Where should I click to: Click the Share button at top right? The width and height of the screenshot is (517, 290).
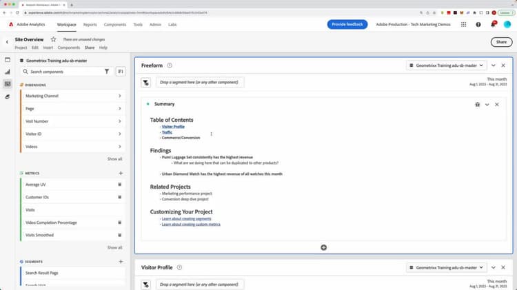(501, 42)
